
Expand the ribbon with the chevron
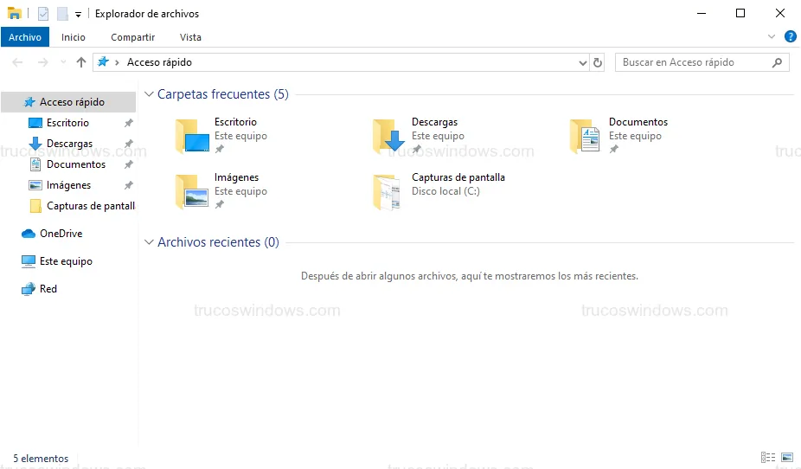point(772,37)
